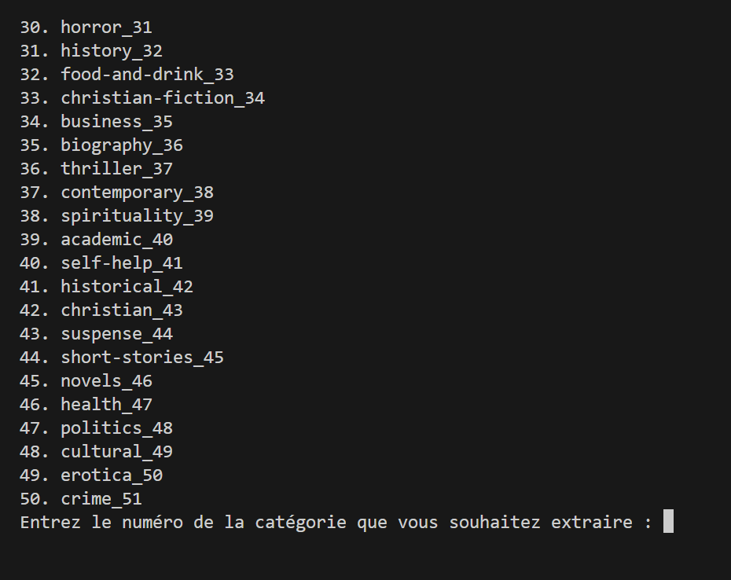Viewport: 731px width, 580px height.
Task: Select the novels_46 list line
Action: 106,381
